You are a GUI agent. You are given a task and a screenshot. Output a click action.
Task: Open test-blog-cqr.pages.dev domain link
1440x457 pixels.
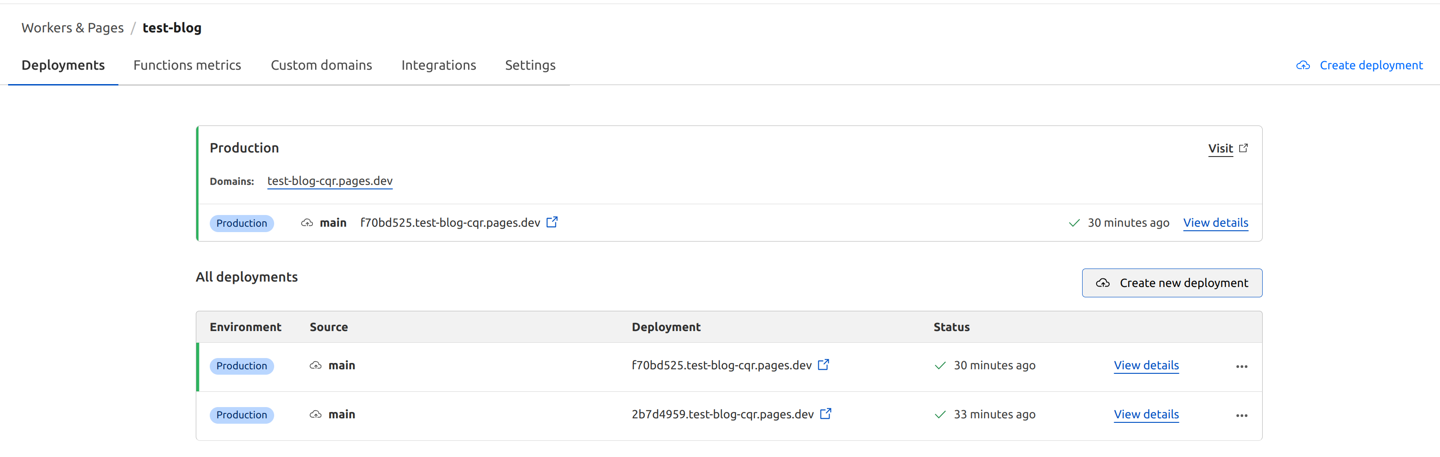click(330, 181)
